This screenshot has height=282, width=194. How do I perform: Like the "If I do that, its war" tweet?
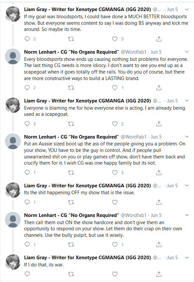pos(115,274)
